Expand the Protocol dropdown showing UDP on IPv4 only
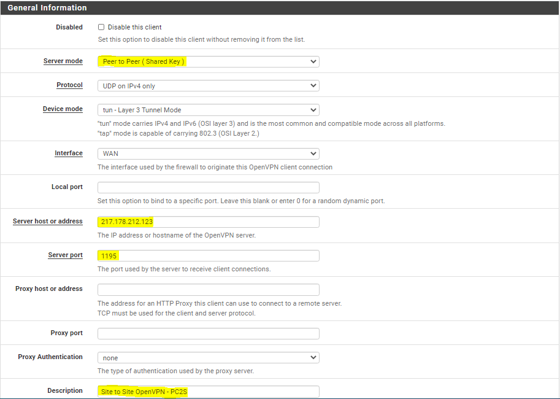The image size is (560, 399). coord(208,86)
